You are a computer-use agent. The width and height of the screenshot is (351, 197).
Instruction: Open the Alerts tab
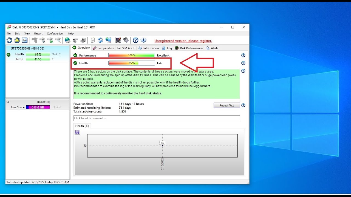212,48
